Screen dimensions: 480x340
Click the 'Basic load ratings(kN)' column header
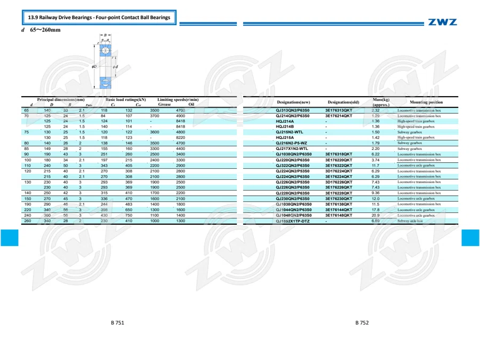pyautogui.click(x=125, y=100)
